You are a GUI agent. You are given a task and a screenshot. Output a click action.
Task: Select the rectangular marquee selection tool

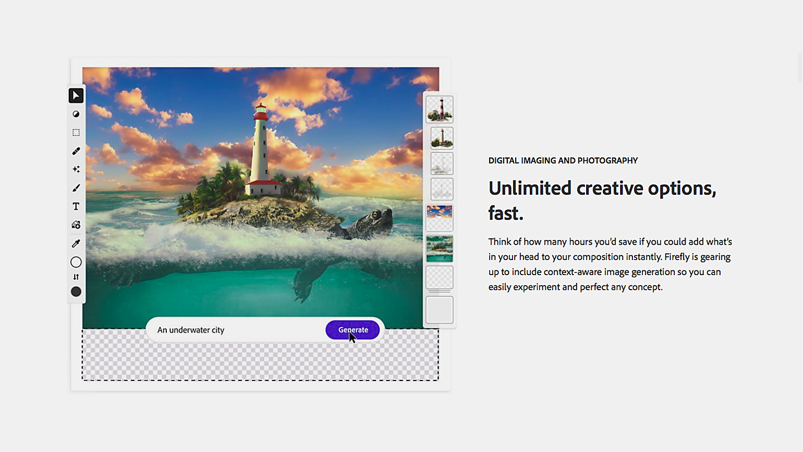point(76,133)
